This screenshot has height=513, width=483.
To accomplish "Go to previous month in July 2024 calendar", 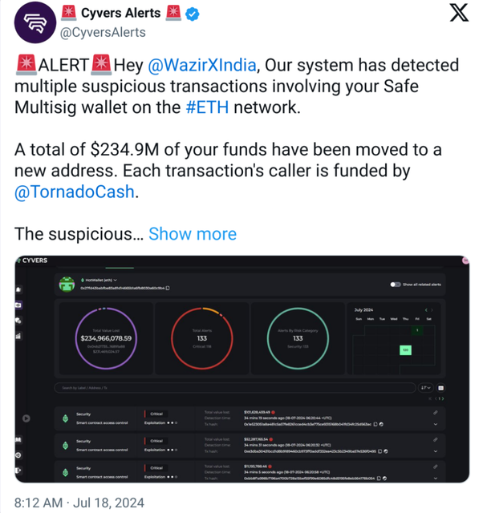I will click(x=426, y=310).
